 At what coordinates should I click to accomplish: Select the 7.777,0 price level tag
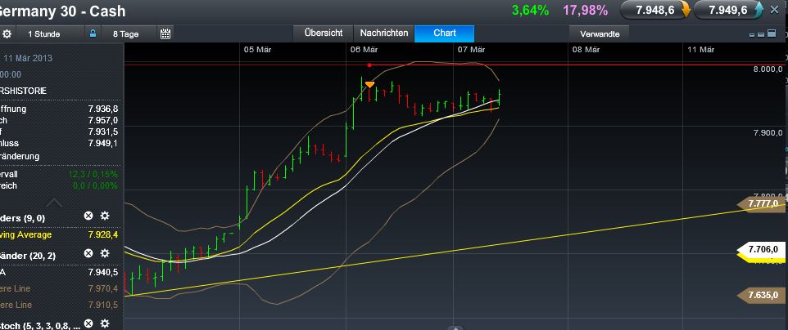click(761, 203)
